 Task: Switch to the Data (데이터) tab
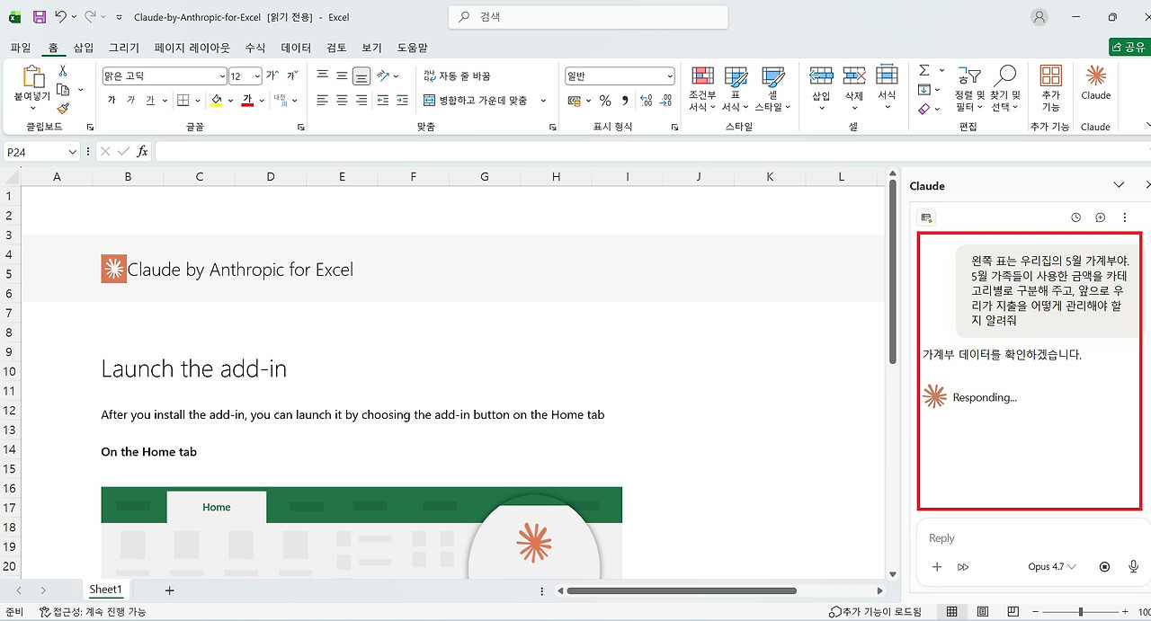[x=296, y=48]
